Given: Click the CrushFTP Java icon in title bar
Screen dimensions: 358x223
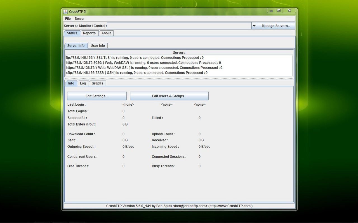Looking at the screenshot, I should (x=65, y=11).
